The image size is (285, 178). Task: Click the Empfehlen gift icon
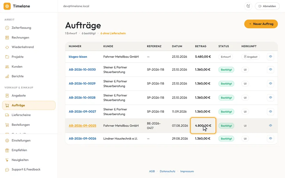(x=7, y=150)
